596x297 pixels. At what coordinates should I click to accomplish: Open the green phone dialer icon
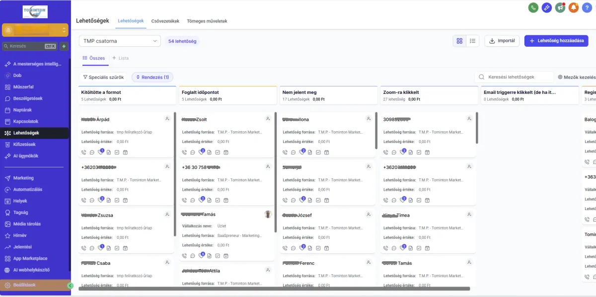(x=533, y=7)
